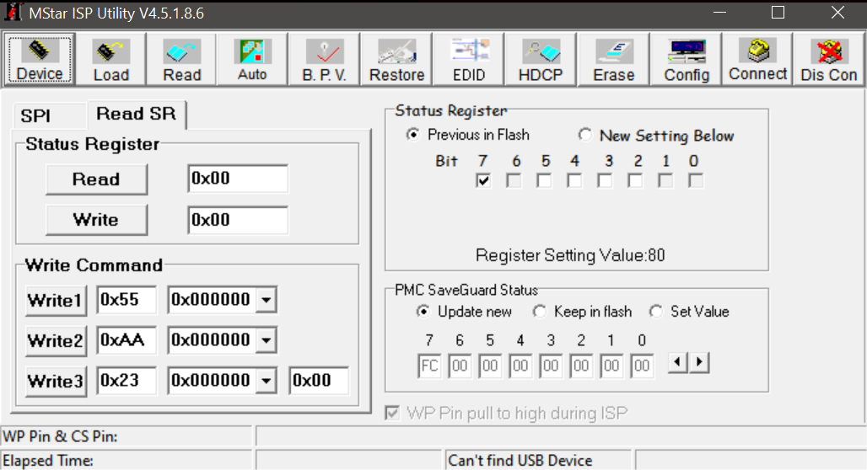
Task: Toggle status register Bit 5 checkbox
Action: point(544,180)
